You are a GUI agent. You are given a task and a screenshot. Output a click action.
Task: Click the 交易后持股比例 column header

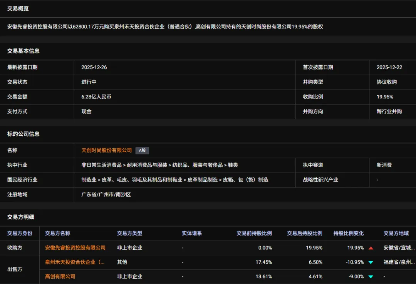[x=305, y=233]
